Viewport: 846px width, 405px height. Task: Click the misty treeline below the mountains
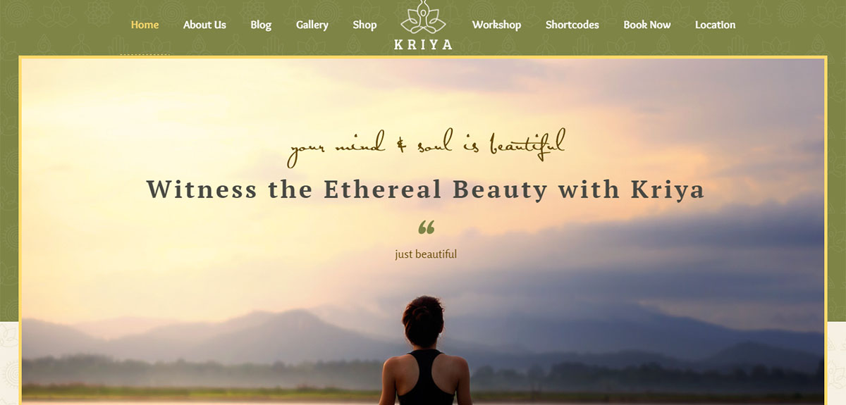click(211, 372)
